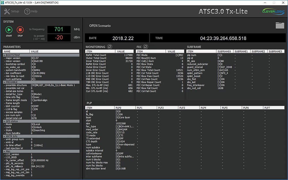Click the Cleverlogic logo
This screenshot has width=288, height=180.
pos(273,12)
